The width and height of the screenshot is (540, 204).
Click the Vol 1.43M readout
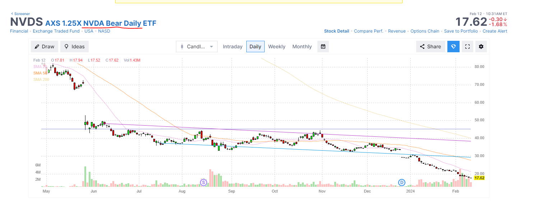[x=132, y=60]
